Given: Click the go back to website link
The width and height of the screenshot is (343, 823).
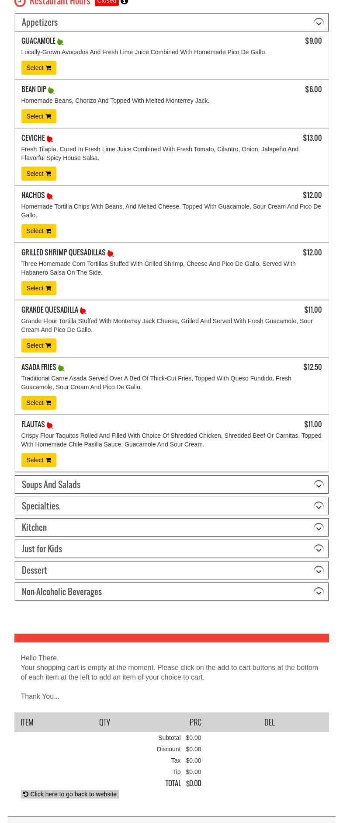Looking at the screenshot, I should [x=70, y=794].
